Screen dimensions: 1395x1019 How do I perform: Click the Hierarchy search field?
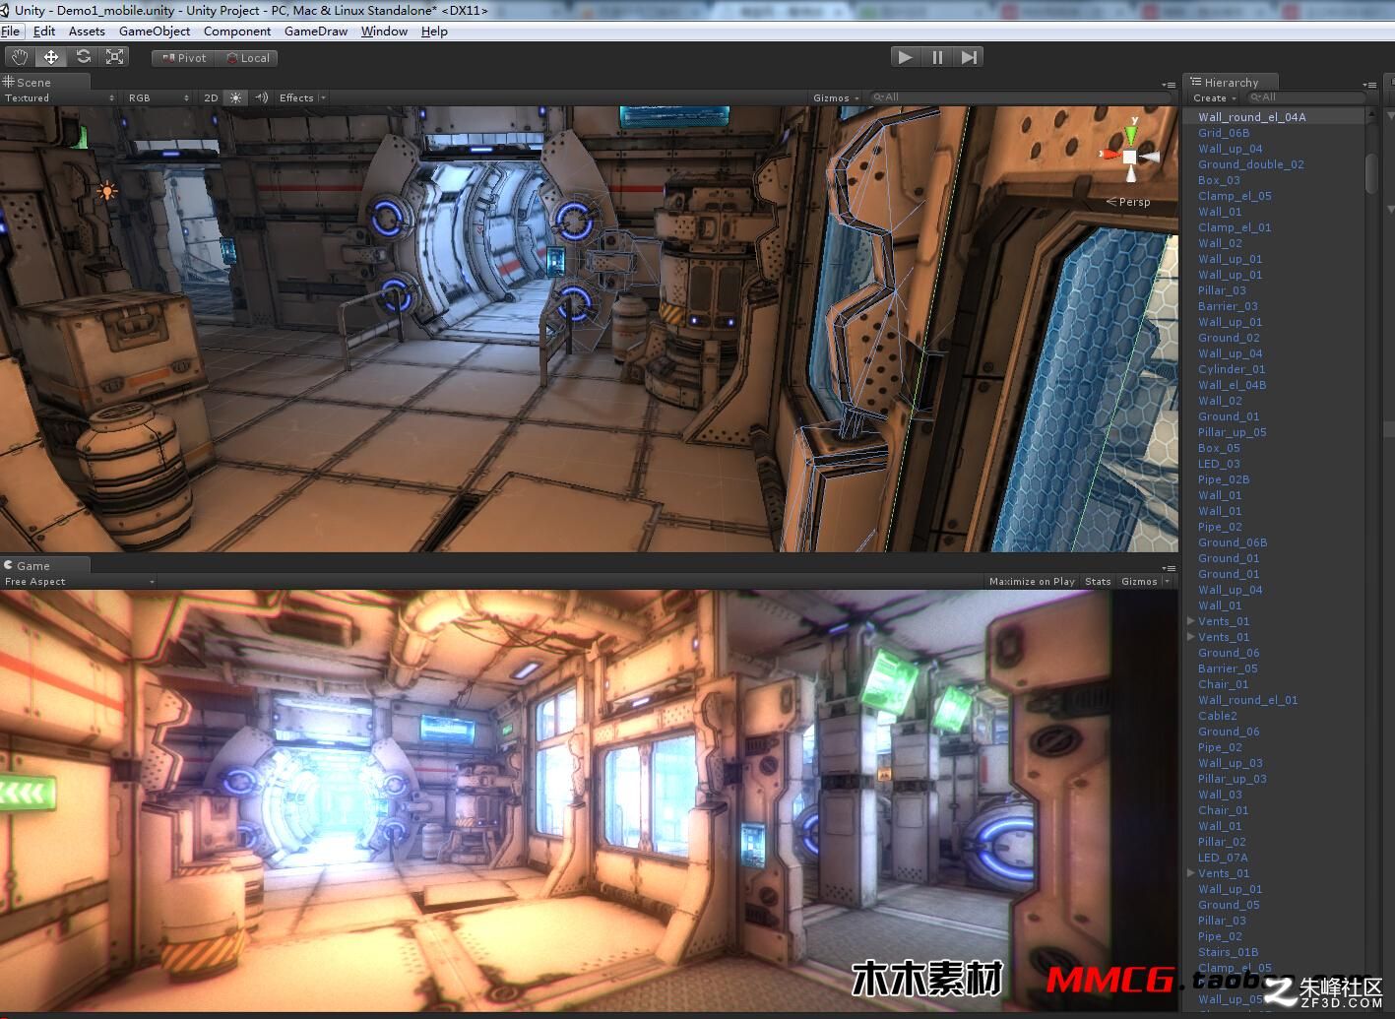[x=1305, y=97]
